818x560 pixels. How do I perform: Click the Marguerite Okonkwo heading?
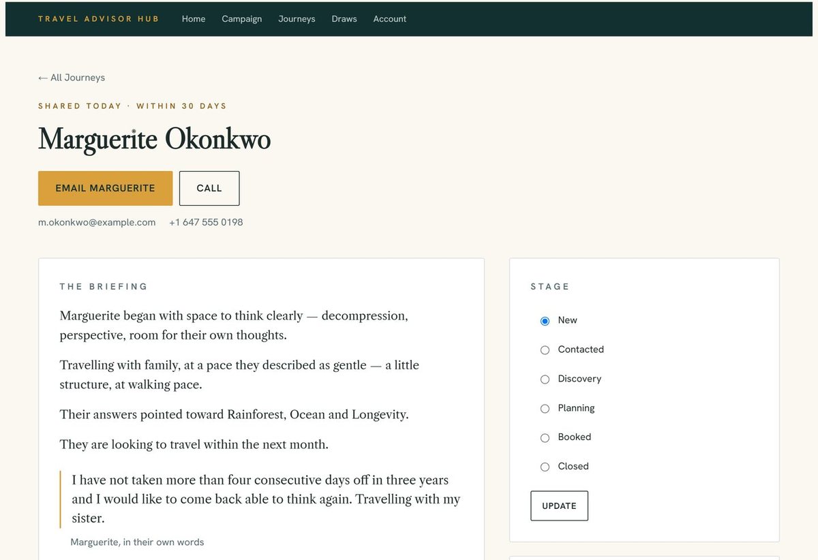(155, 140)
